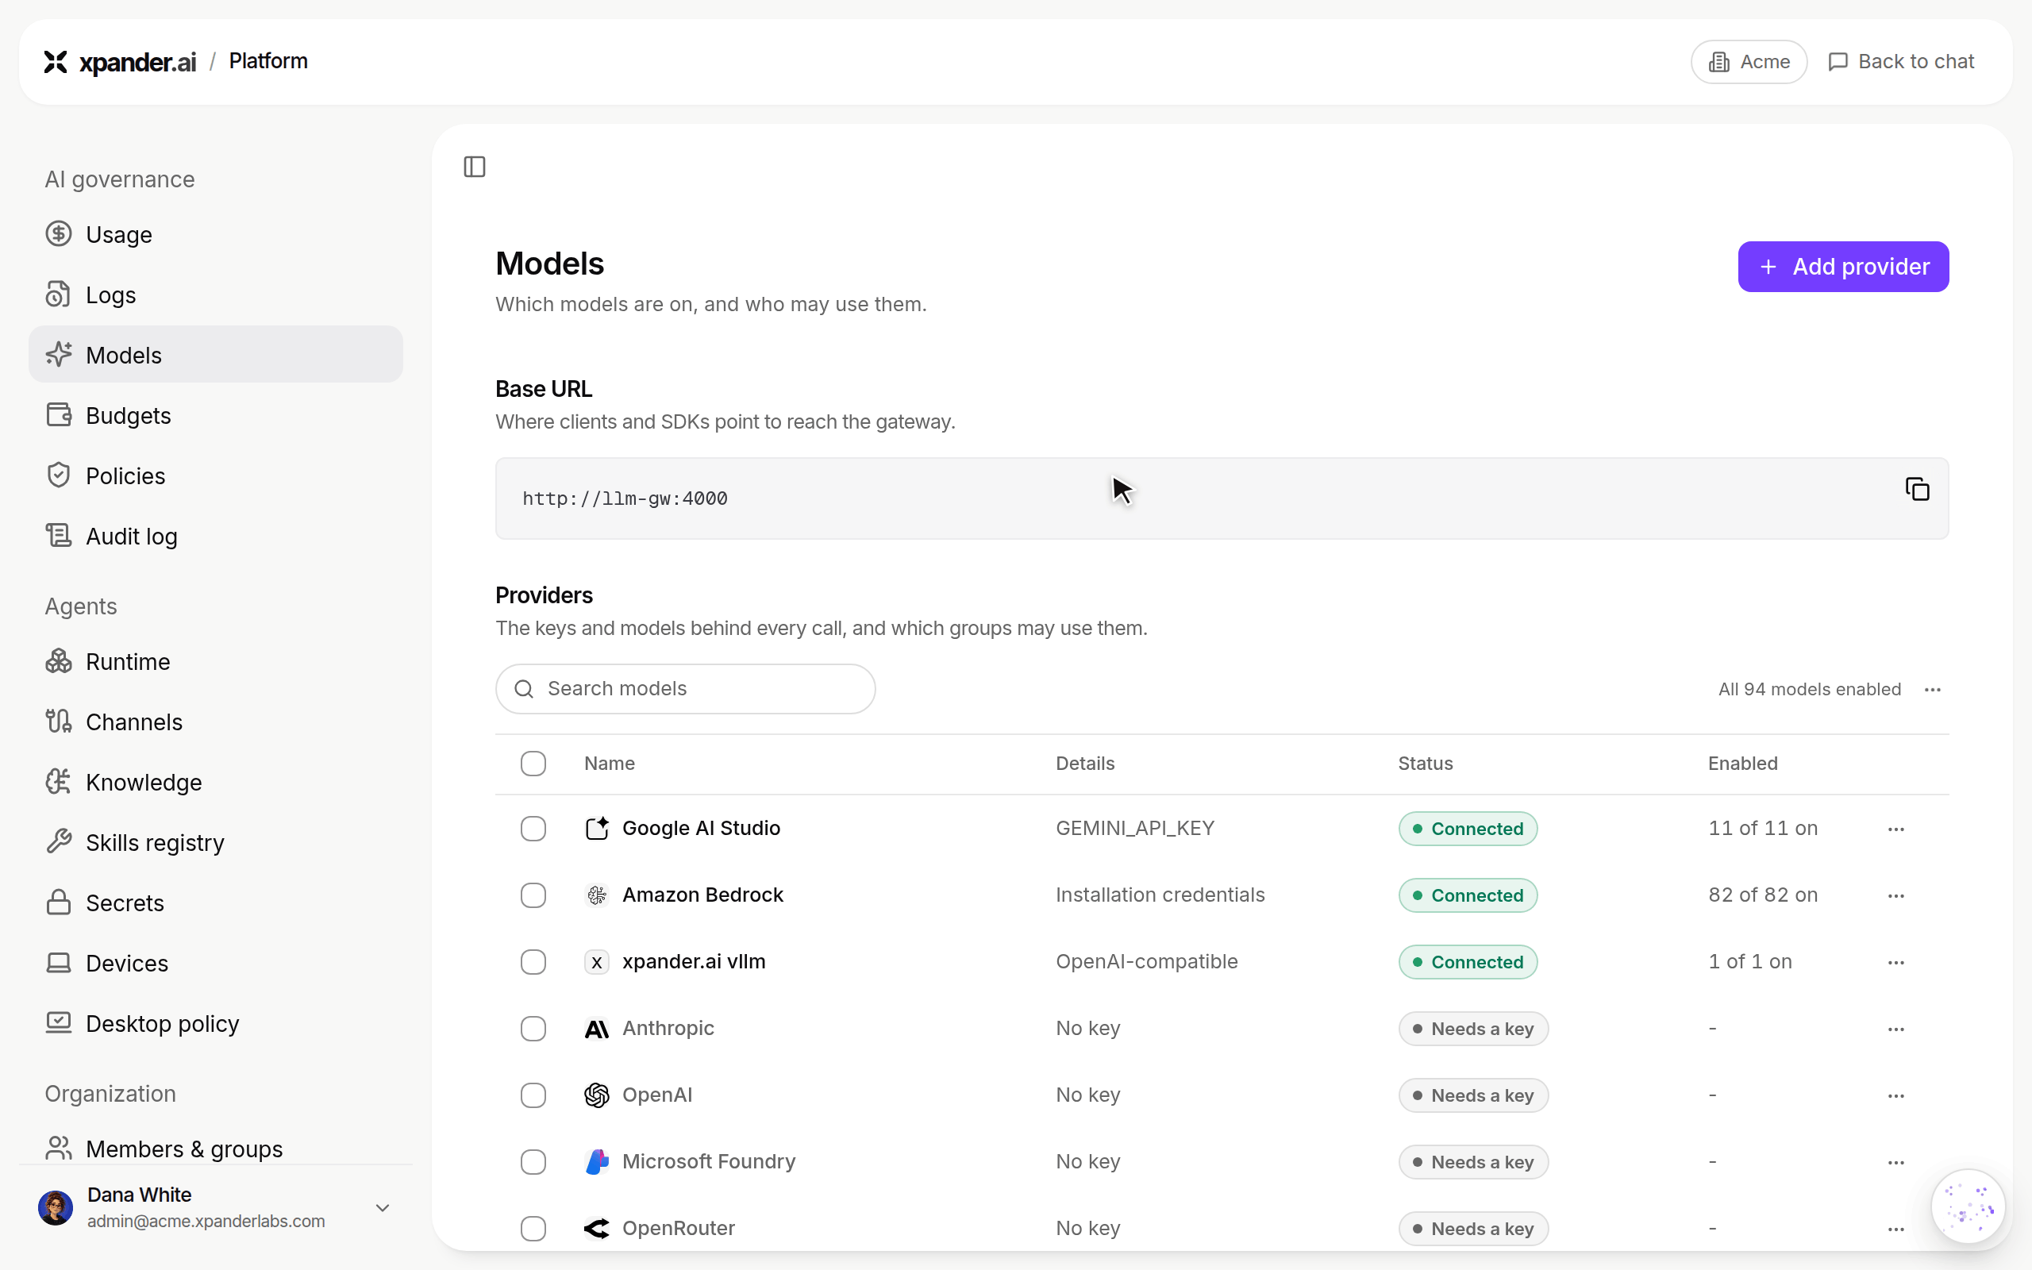Open Logs in the sidebar
Screen dimensions: 2032x1270
216,294
